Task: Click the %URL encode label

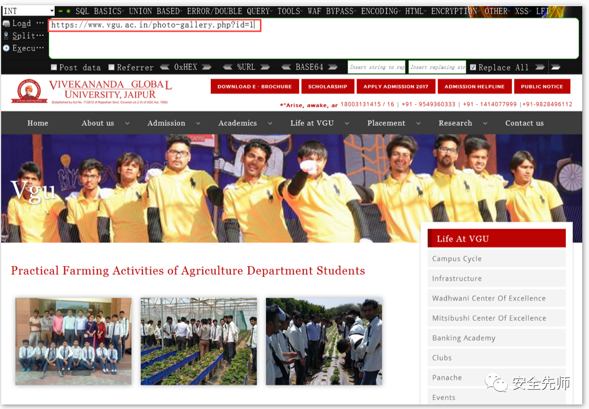Action: tap(246, 67)
